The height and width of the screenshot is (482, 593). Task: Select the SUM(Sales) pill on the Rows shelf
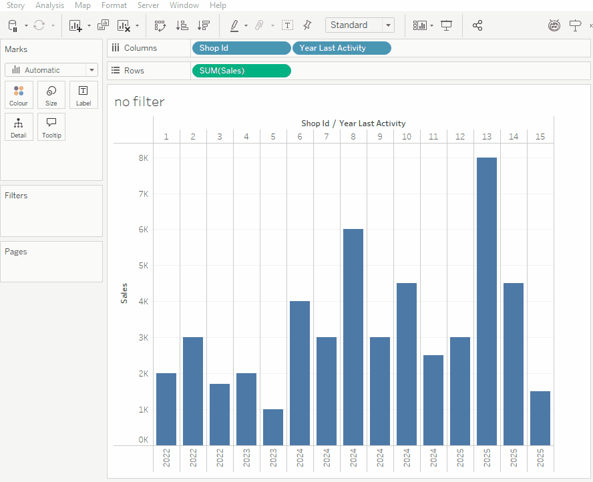[x=241, y=69]
